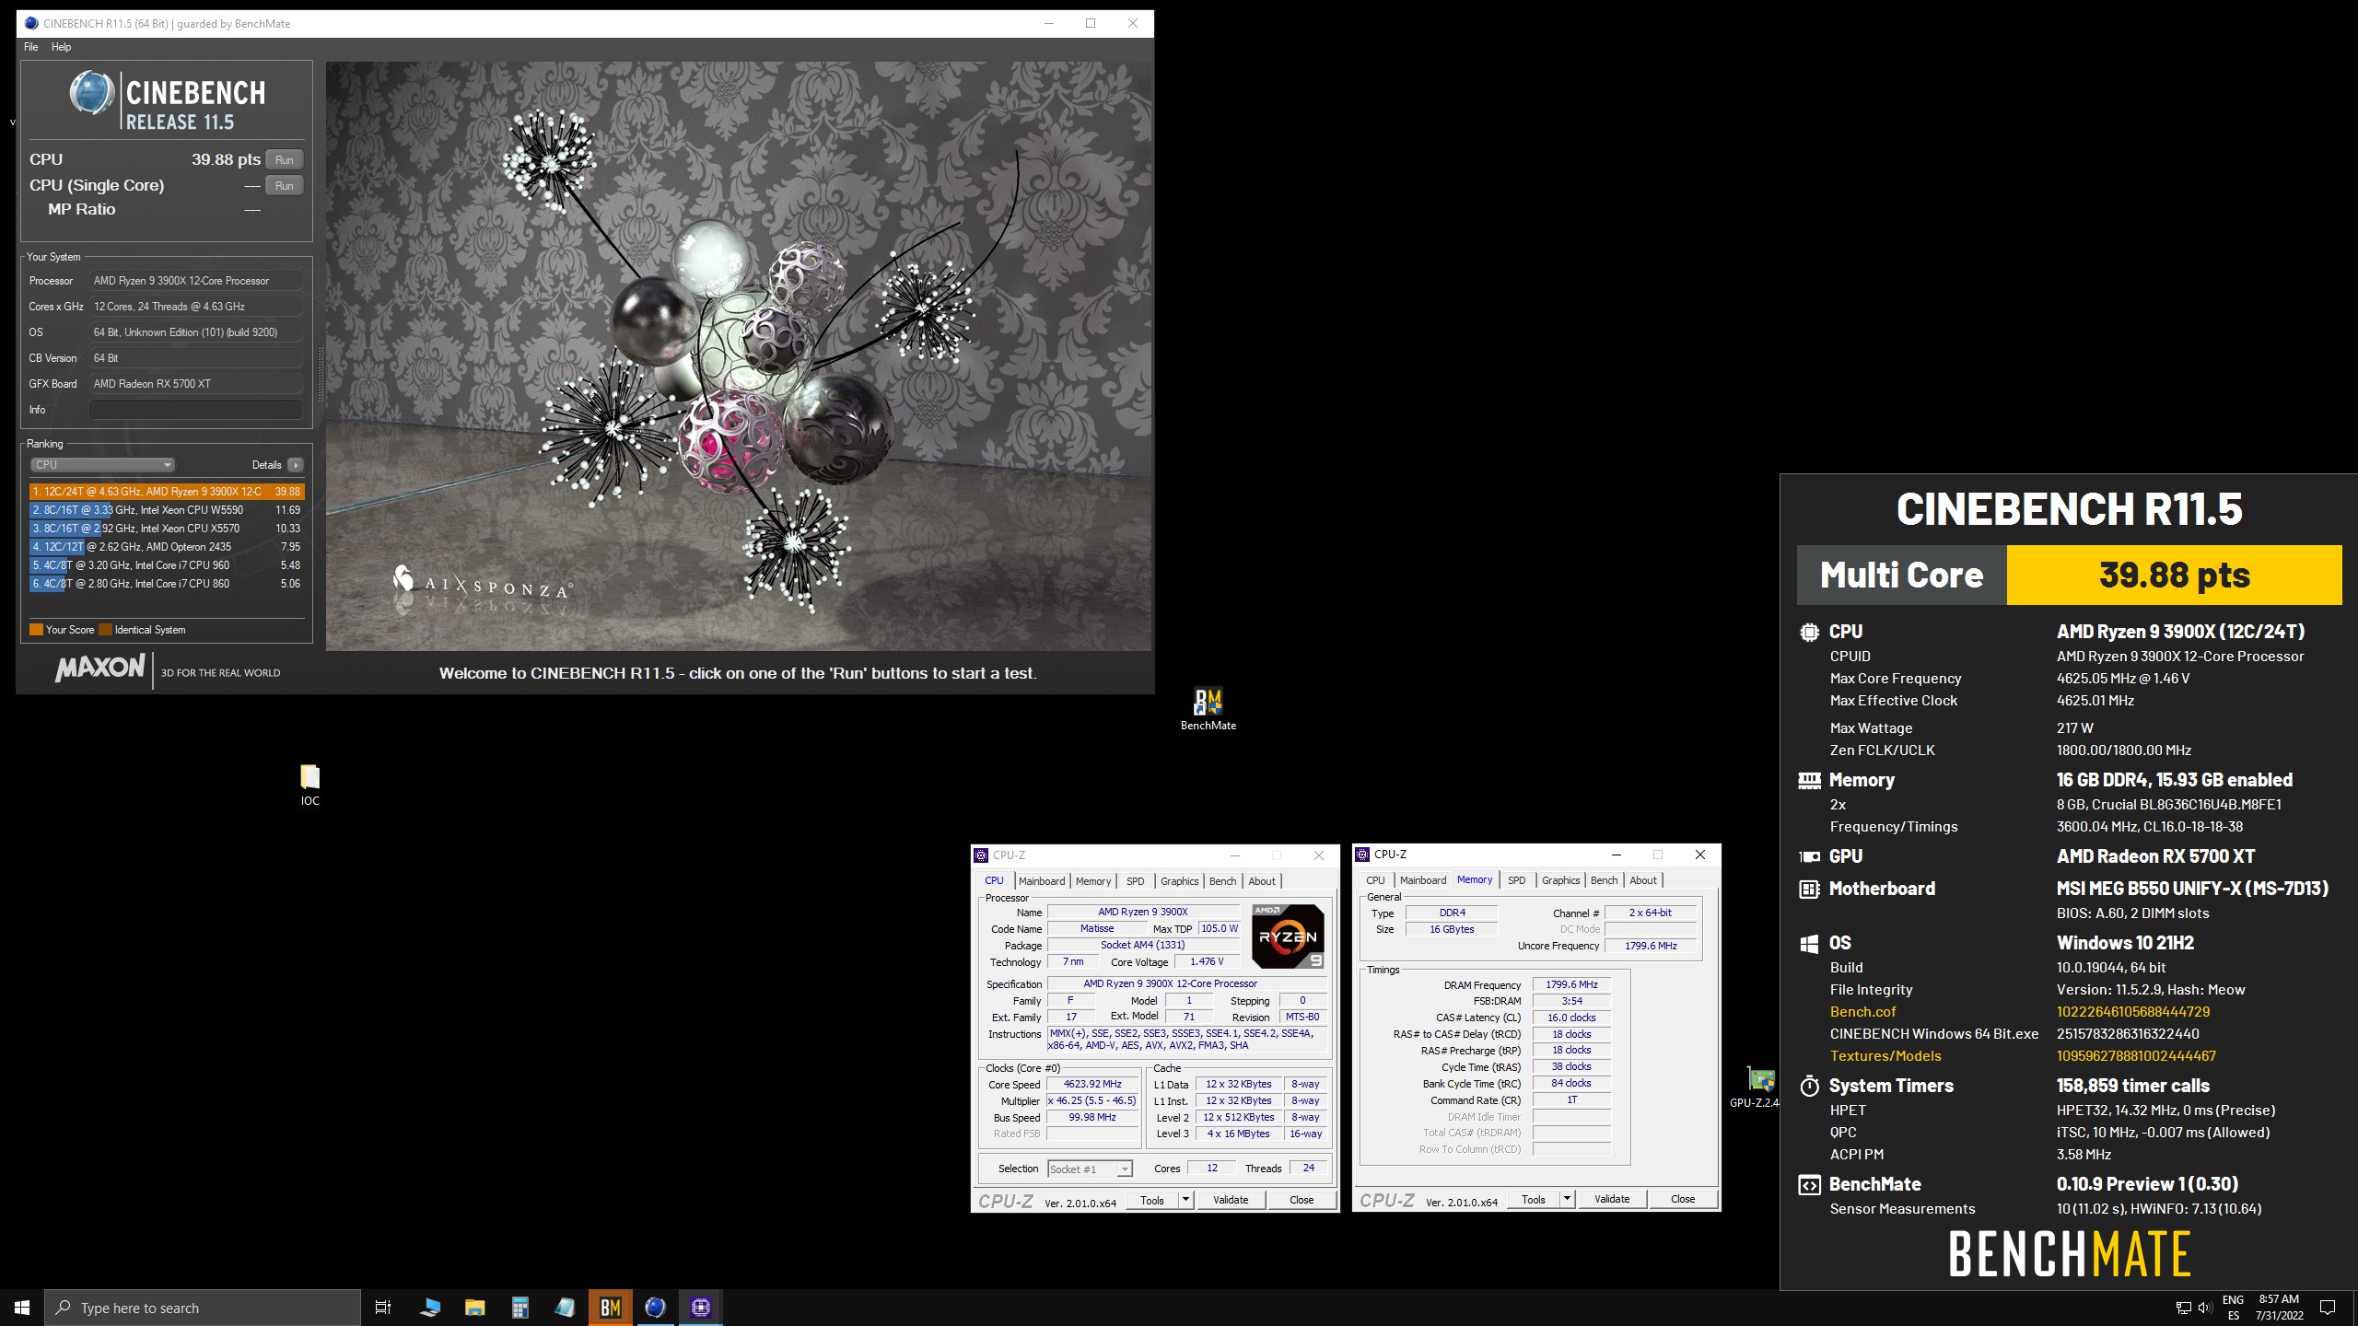The height and width of the screenshot is (1326, 2358).
Task: Switch to BenchMate in the taskbar
Action: 610,1308
